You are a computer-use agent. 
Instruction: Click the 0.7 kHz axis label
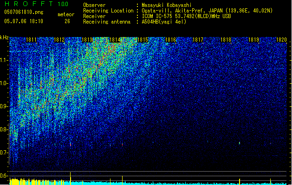click(x=4, y=153)
